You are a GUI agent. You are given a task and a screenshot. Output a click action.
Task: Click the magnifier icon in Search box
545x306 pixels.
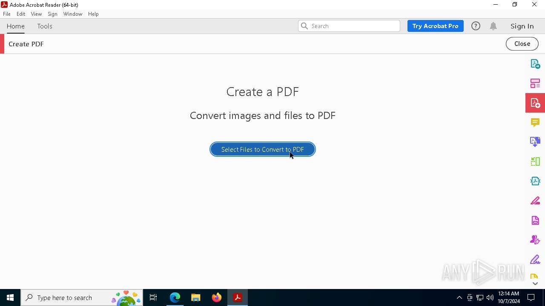(x=304, y=26)
